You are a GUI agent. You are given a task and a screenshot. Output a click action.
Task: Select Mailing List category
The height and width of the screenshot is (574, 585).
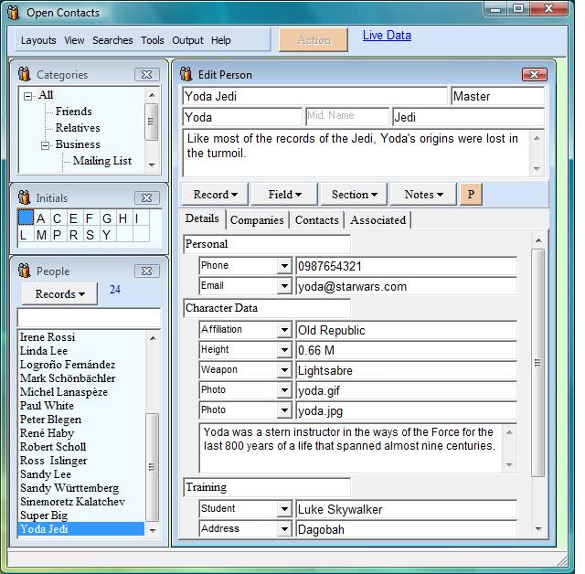pyautogui.click(x=102, y=161)
